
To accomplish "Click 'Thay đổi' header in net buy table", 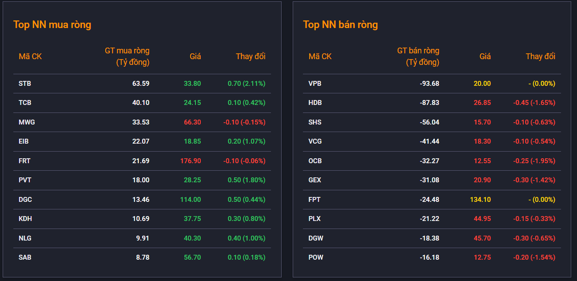I will point(251,56).
